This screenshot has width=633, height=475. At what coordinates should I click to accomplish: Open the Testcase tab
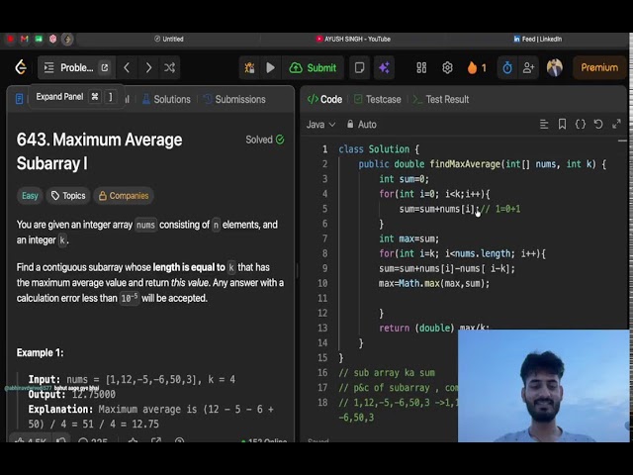coord(378,99)
